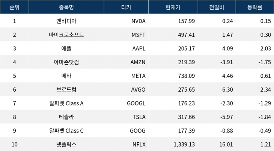Click the AVGO ticker symbol
Image resolution: width=274 pixels, height=151 pixels.
pyautogui.click(x=138, y=90)
